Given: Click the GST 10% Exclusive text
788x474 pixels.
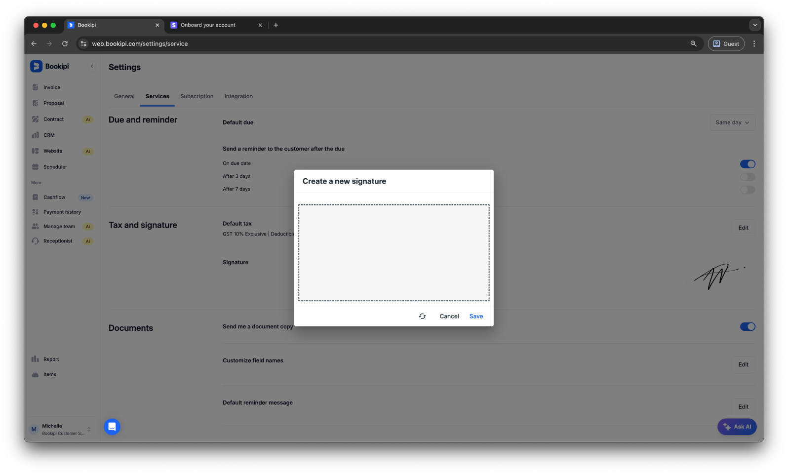Looking at the screenshot, I should coord(244,234).
